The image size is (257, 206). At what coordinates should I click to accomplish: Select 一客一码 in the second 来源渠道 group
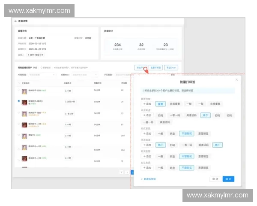[187, 145]
